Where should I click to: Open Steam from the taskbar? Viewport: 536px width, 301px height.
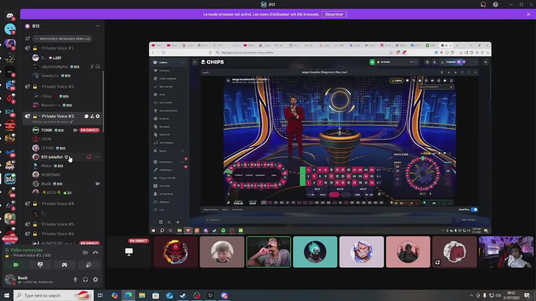coord(183,296)
